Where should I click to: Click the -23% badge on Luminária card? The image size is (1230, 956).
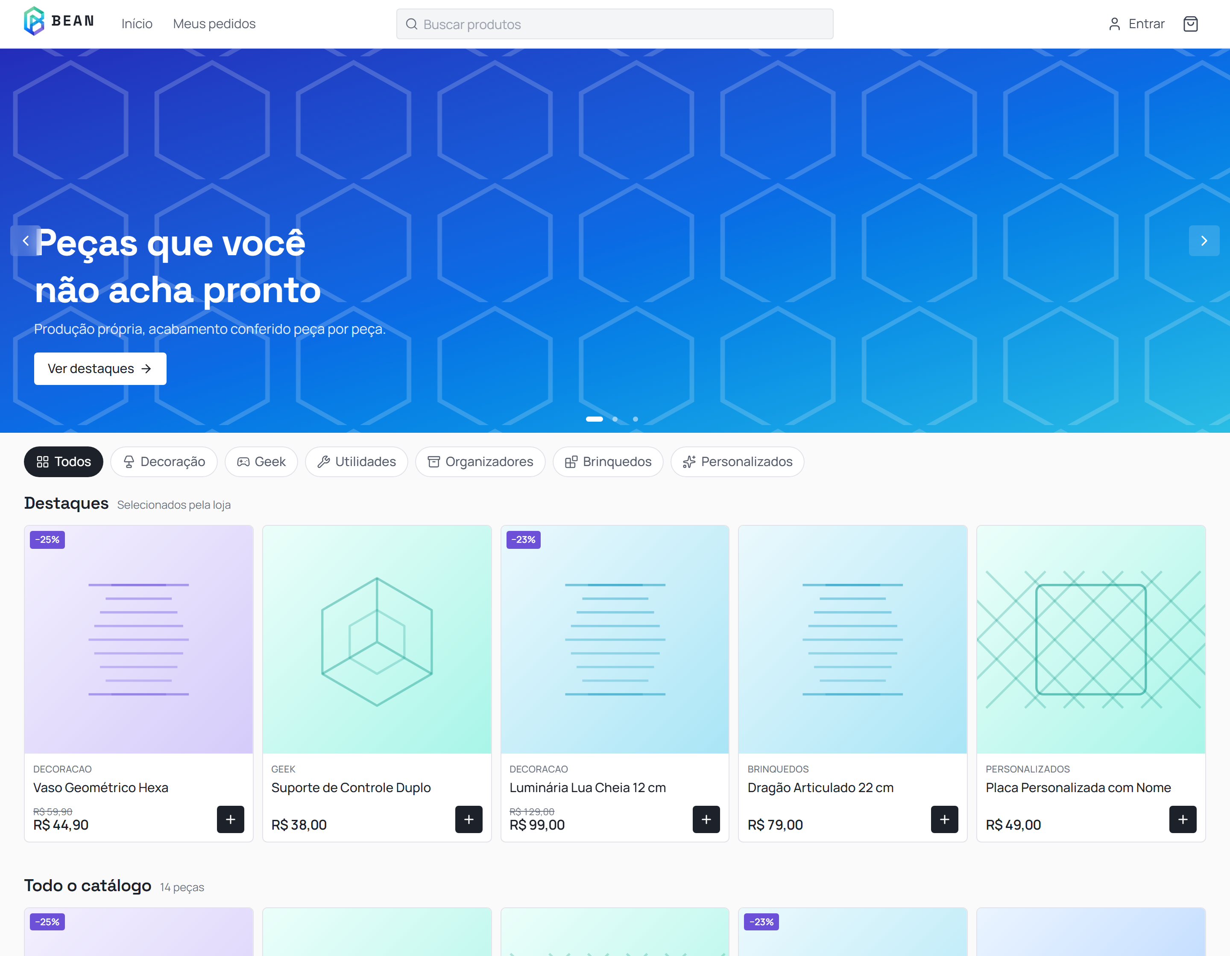tap(523, 539)
